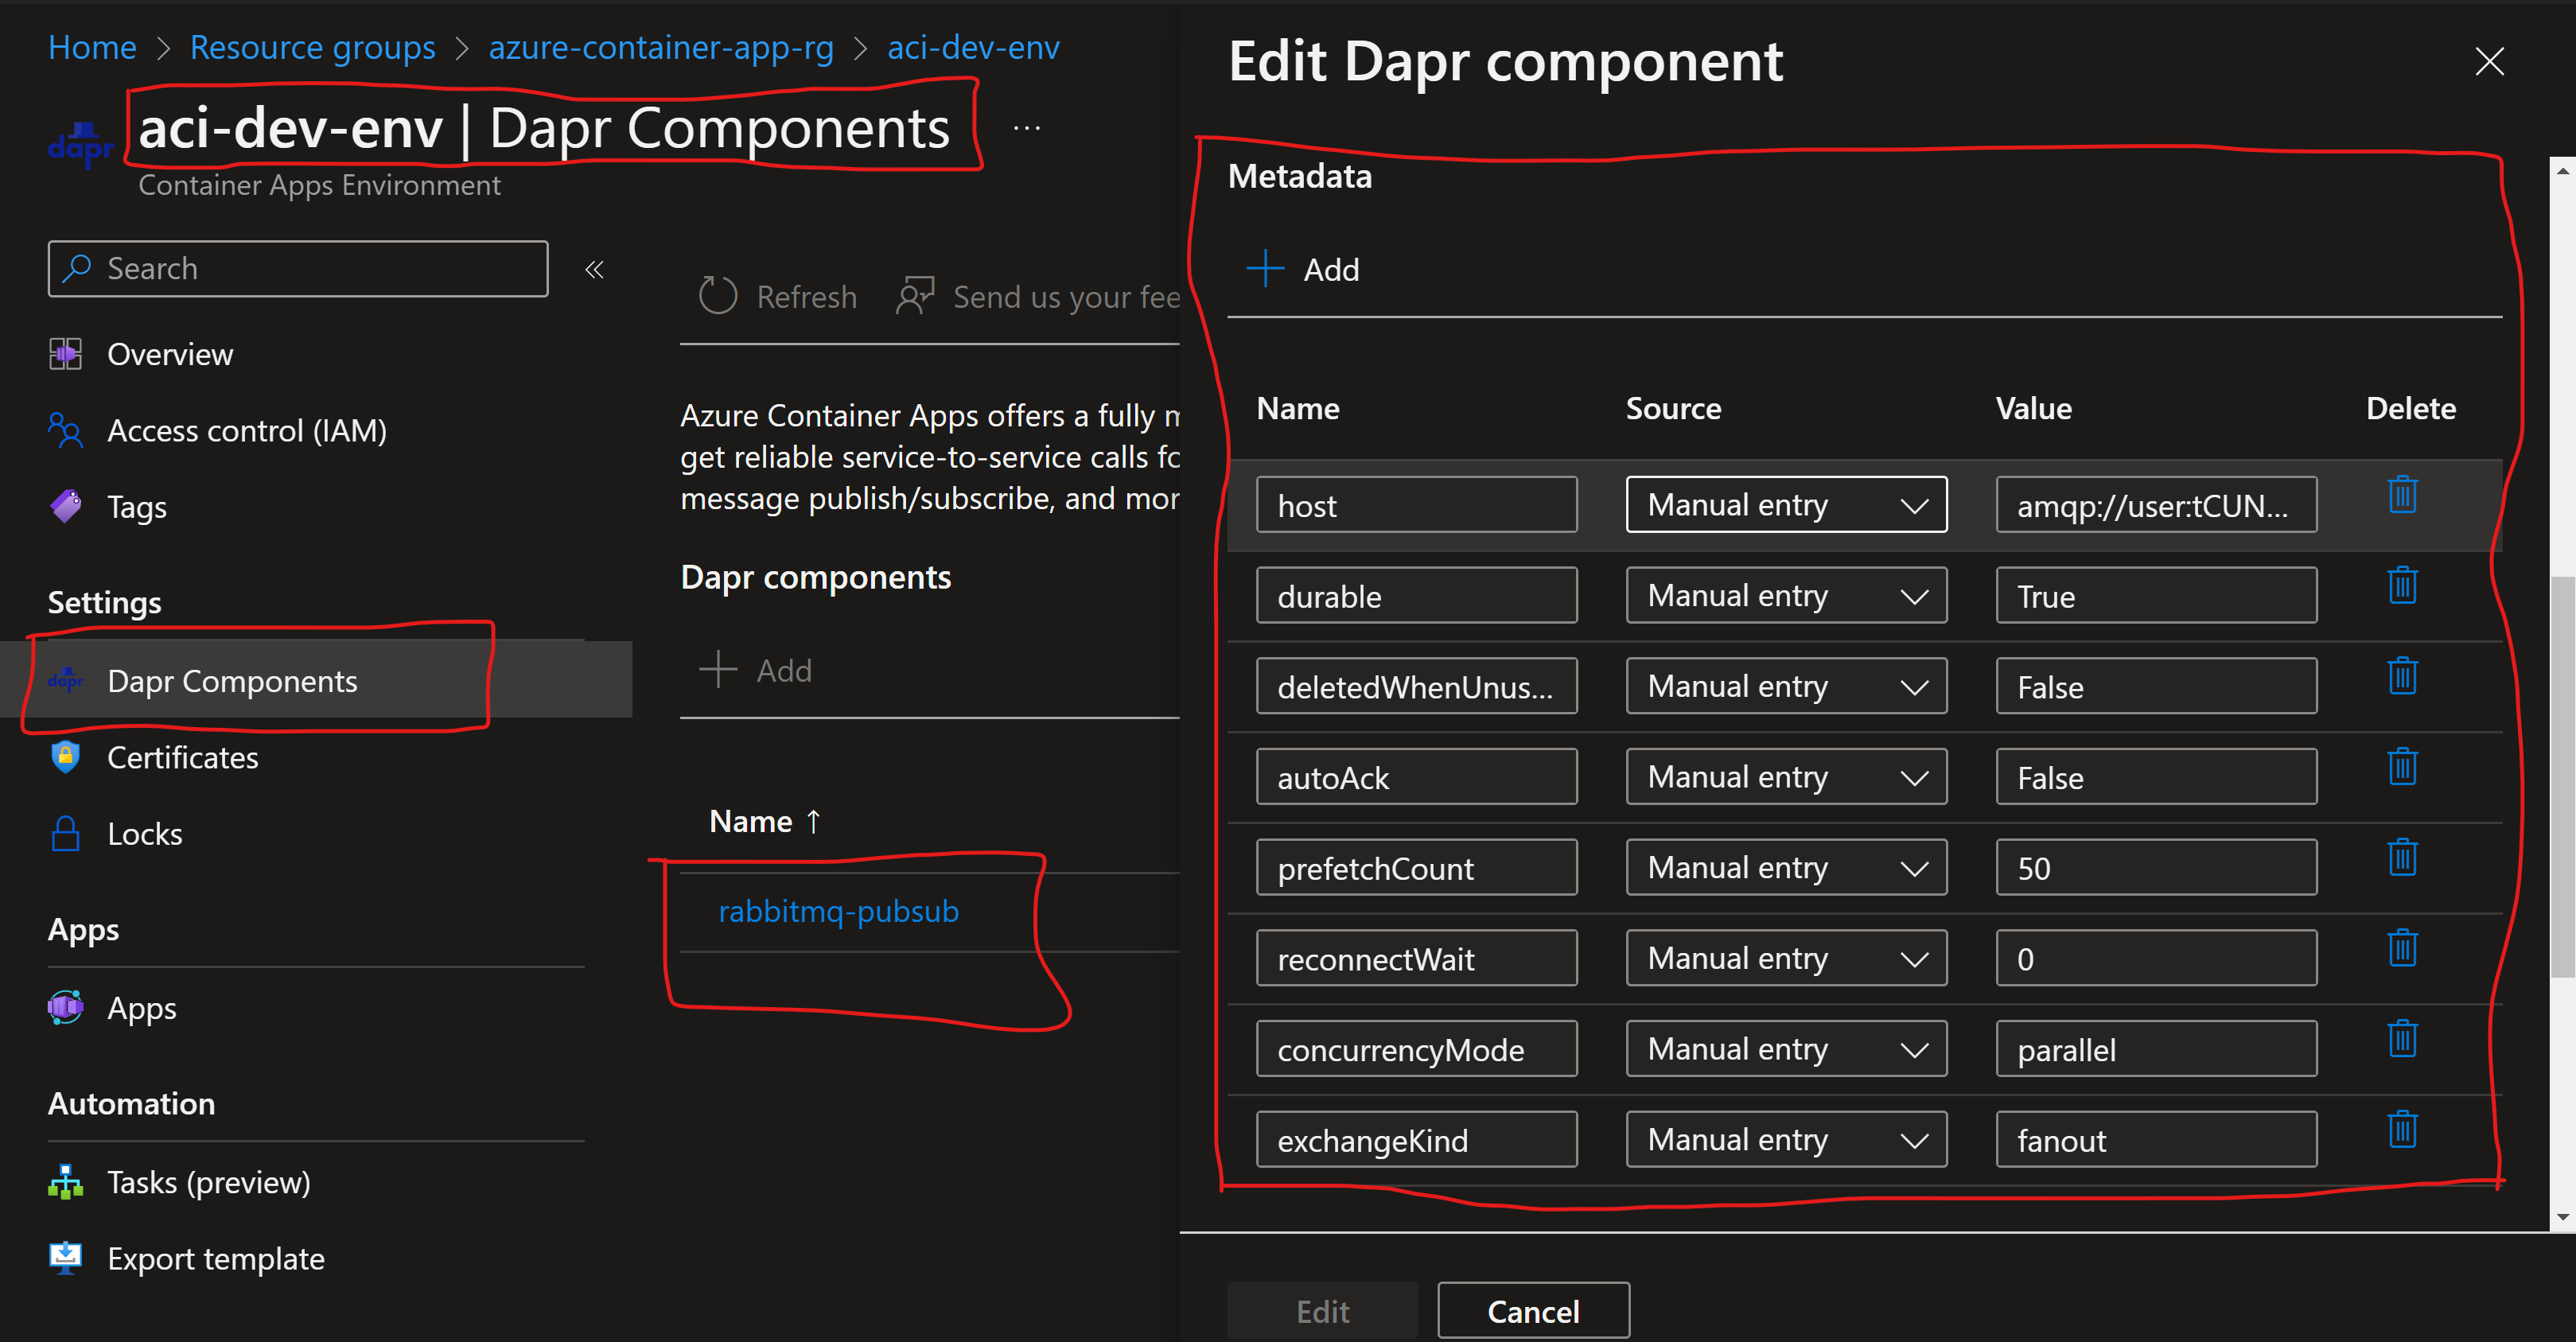Delete the reconnectWait metadata row
The image size is (2576, 1342).
2402,948
